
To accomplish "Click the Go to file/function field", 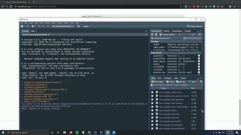I will pyautogui.click(x=63, y=26).
